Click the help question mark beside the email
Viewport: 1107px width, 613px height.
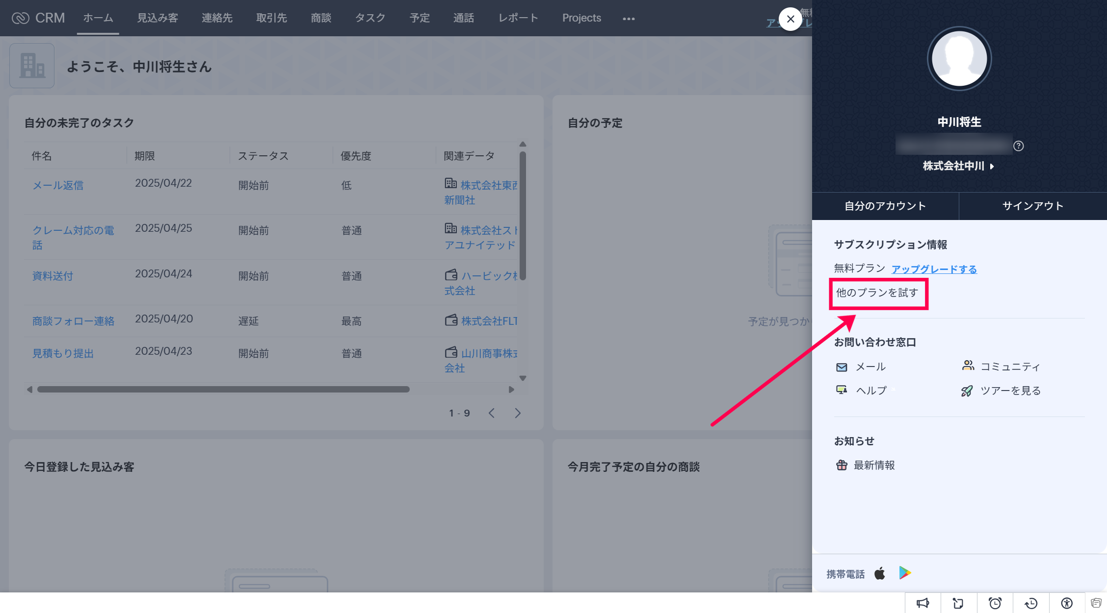pyautogui.click(x=1018, y=146)
